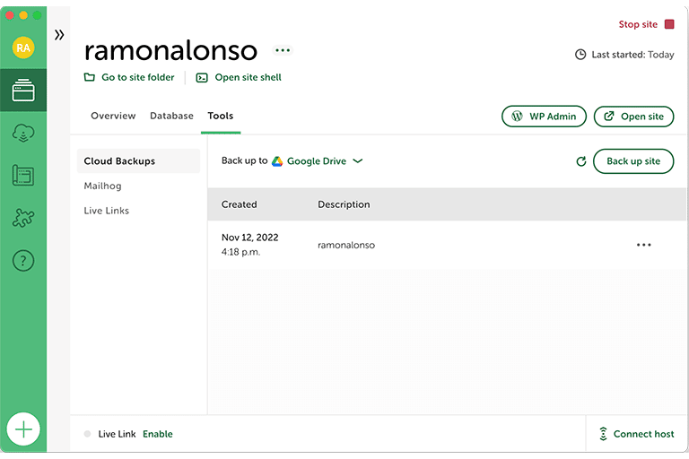Select the Local Sites sidebar icon
Screen dimensions: 689x459
pyautogui.click(x=23, y=90)
